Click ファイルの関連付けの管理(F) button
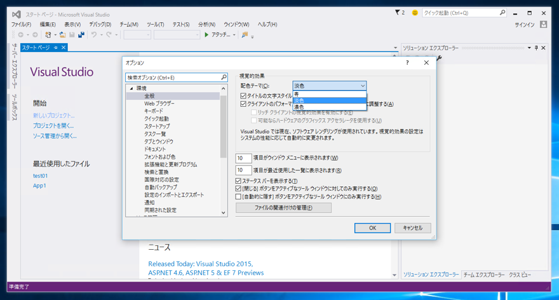Image resolution: width=559 pixels, height=300 pixels. pos(283,208)
